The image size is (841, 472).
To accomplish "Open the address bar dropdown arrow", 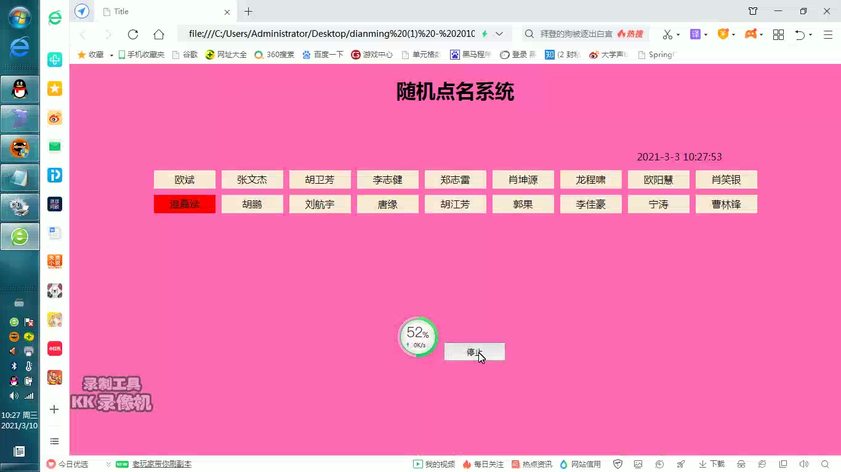I will point(500,34).
